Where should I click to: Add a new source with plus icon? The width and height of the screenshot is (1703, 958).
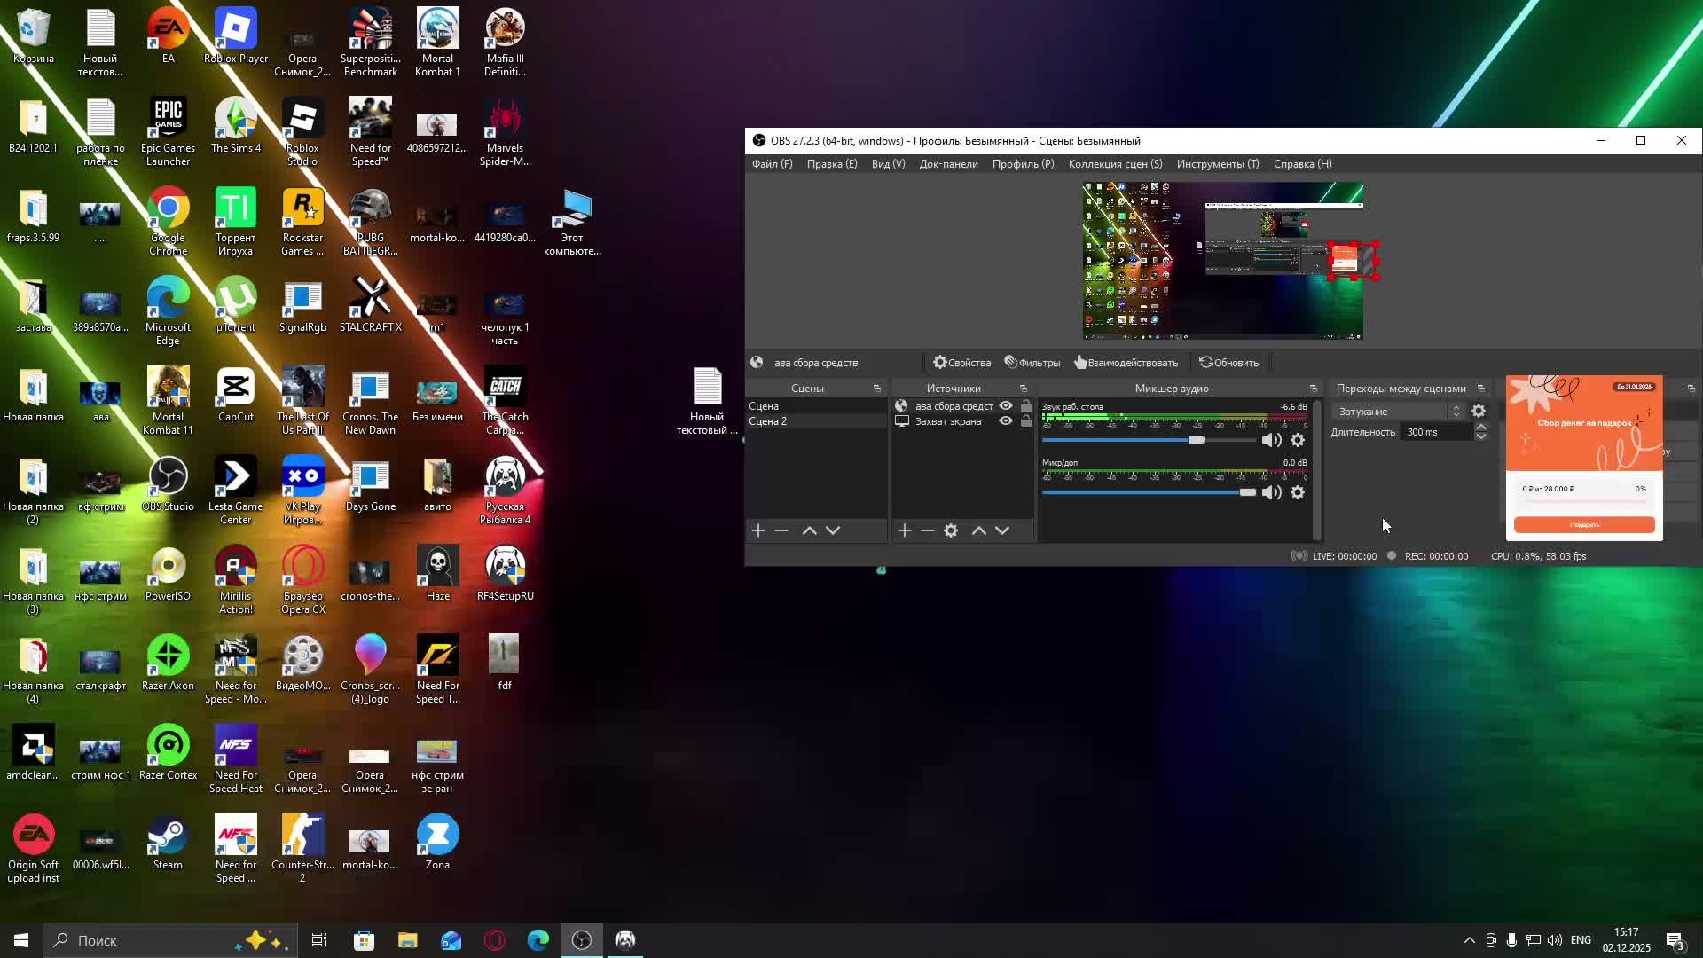[x=904, y=530]
